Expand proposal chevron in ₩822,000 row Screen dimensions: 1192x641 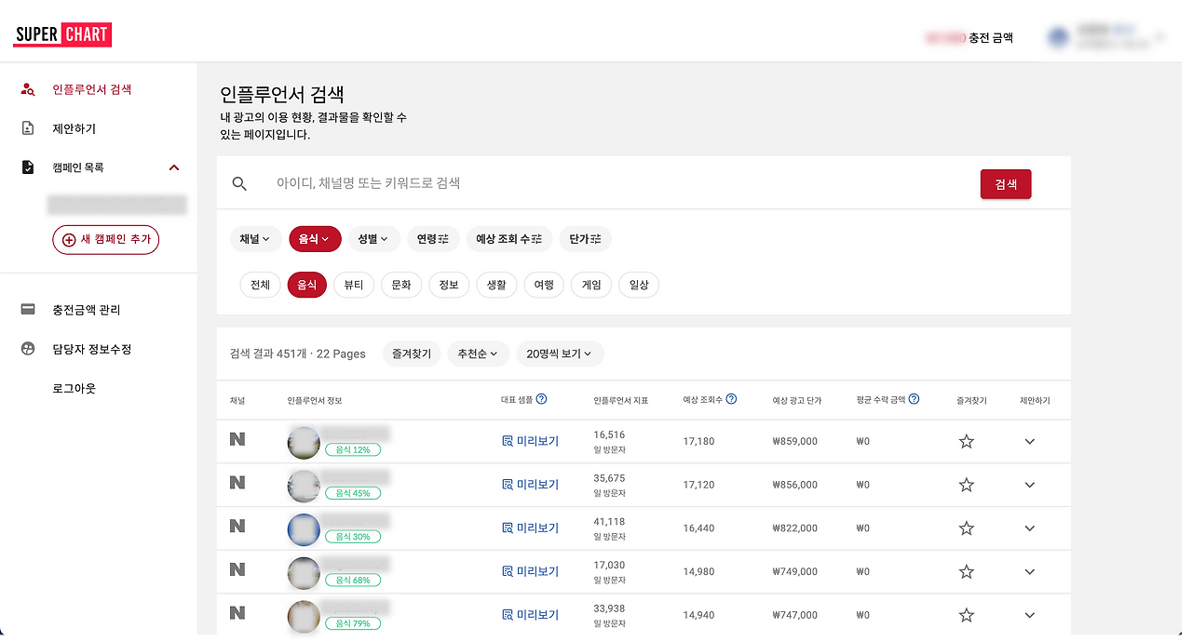[x=1030, y=527]
